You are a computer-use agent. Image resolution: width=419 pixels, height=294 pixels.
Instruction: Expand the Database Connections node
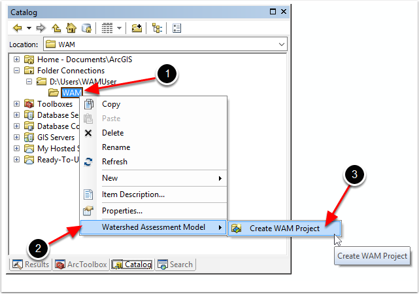point(16,126)
